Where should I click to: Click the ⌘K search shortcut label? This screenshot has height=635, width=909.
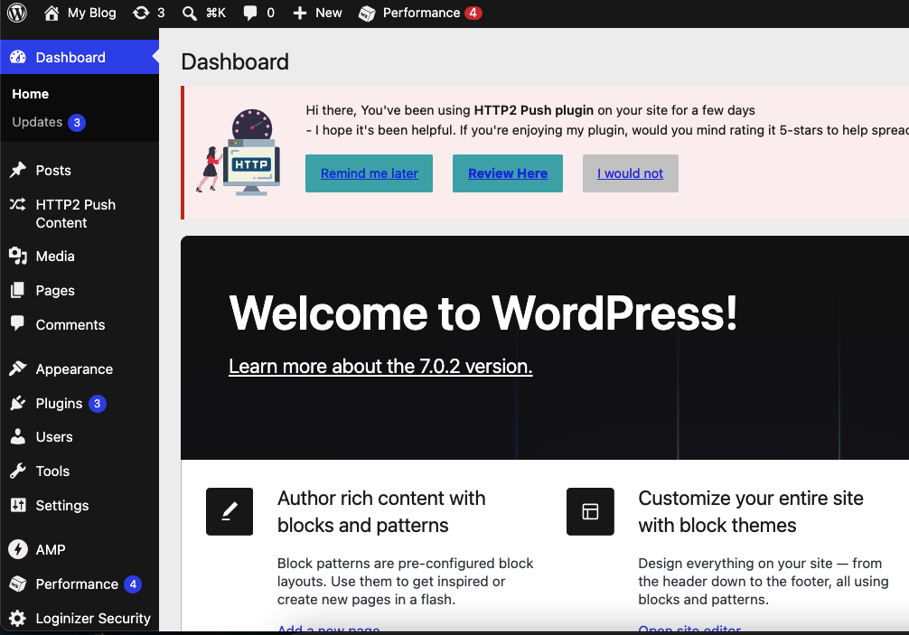pyautogui.click(x=216, y=13)
